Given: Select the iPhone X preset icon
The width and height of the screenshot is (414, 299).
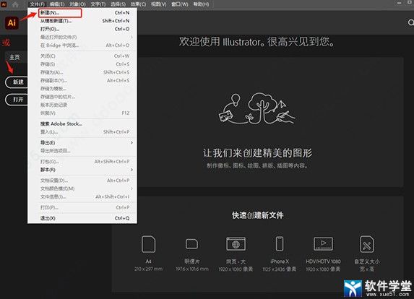Looking at the screenshot, I should [280, 244].
